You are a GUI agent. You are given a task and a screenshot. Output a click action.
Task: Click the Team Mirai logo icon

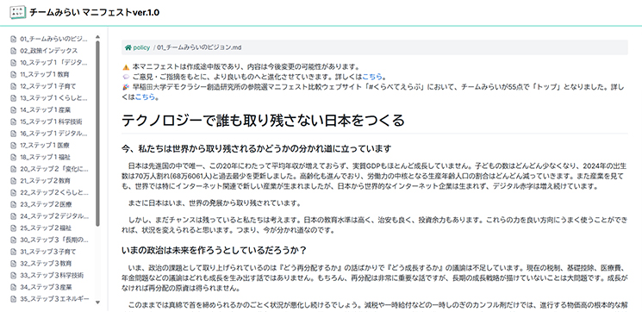[x=17, y=12]
